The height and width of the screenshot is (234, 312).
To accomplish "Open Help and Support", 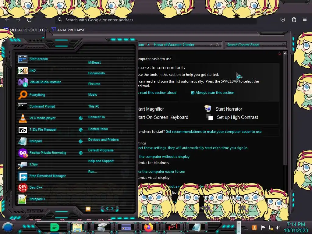I will tap(101, 161).
